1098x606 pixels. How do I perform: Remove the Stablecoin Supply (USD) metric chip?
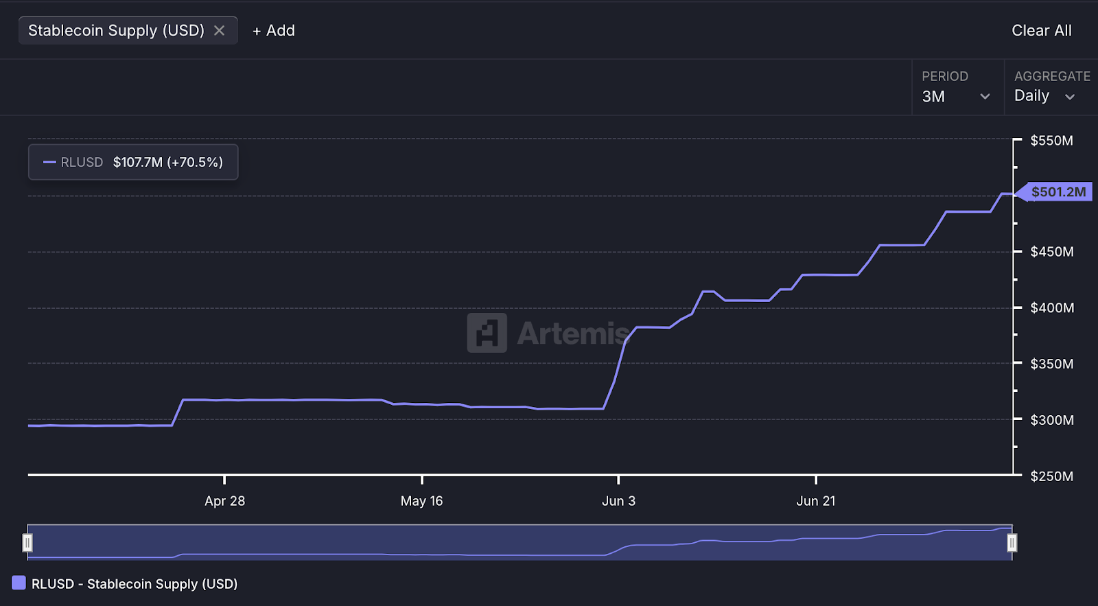219,30
